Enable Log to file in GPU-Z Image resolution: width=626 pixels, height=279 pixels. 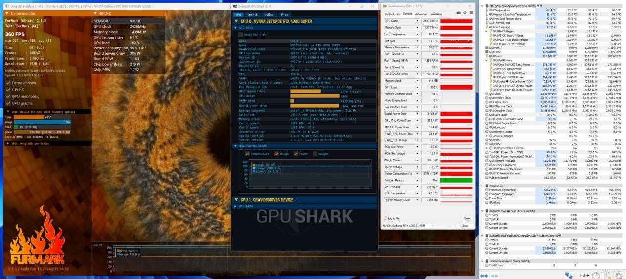(x=386, y=218)
